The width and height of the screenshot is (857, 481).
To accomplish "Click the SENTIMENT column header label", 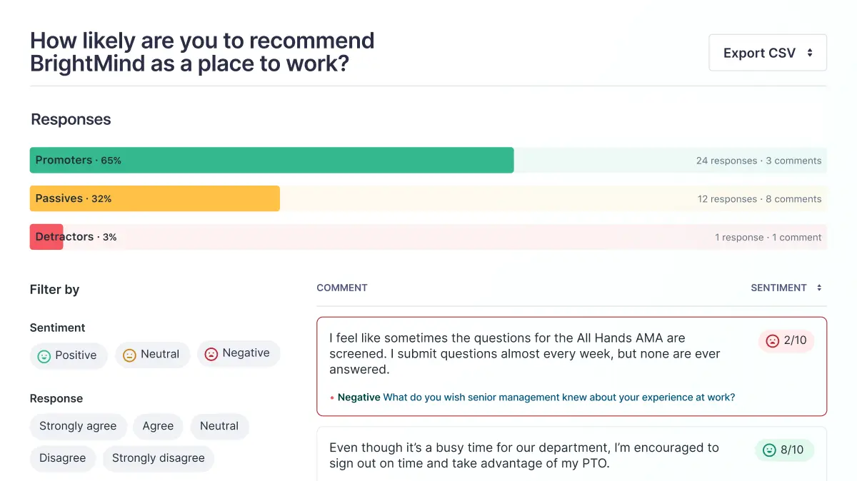I will [x=778, y=288].
